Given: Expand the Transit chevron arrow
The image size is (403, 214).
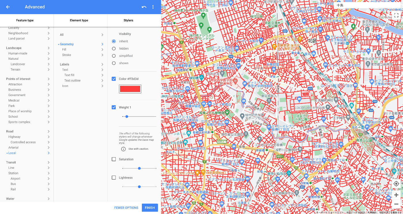Looking at the screenshot, I should [48, 162].
